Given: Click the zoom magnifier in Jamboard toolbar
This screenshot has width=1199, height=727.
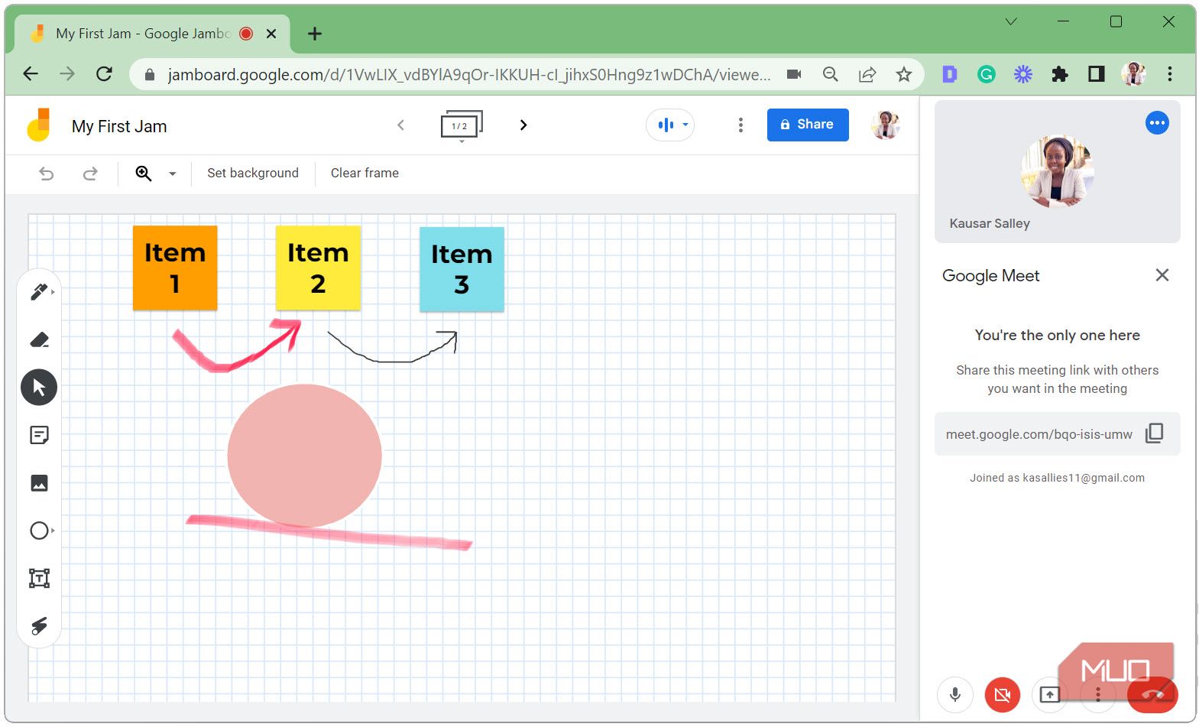Looking at the screenshot, I should coord(144,174).
